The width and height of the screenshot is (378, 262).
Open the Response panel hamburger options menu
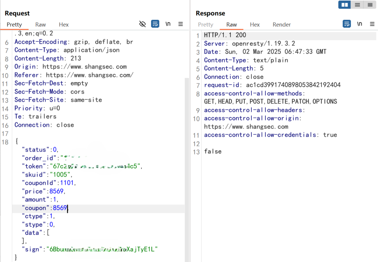tap(372, 24)
